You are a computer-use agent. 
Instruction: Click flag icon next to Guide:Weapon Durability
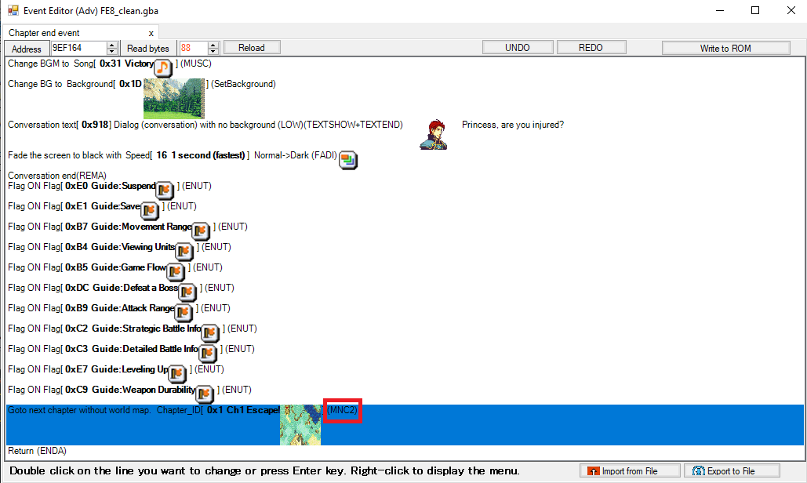(x=204, y=394)
